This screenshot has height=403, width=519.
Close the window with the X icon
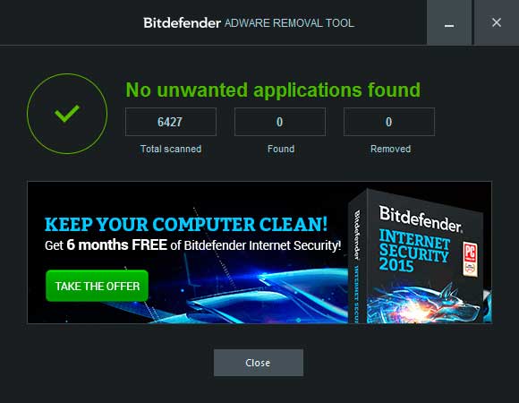tap(496, 22)
